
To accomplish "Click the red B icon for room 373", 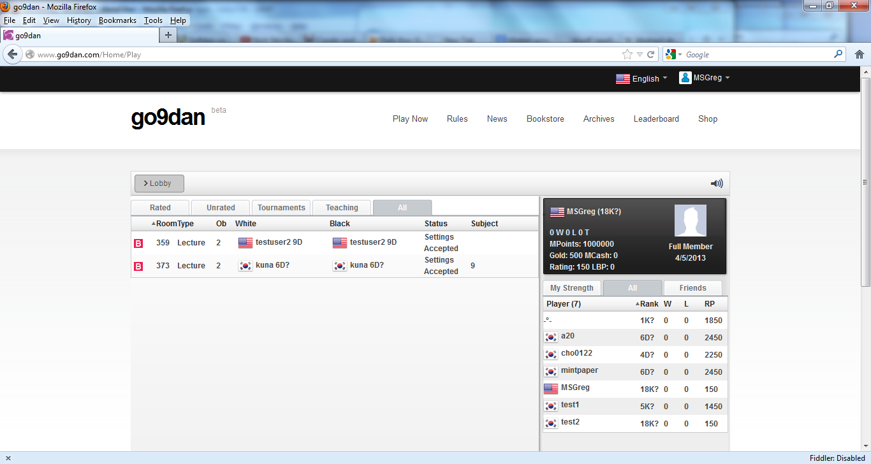I will 138,266.
